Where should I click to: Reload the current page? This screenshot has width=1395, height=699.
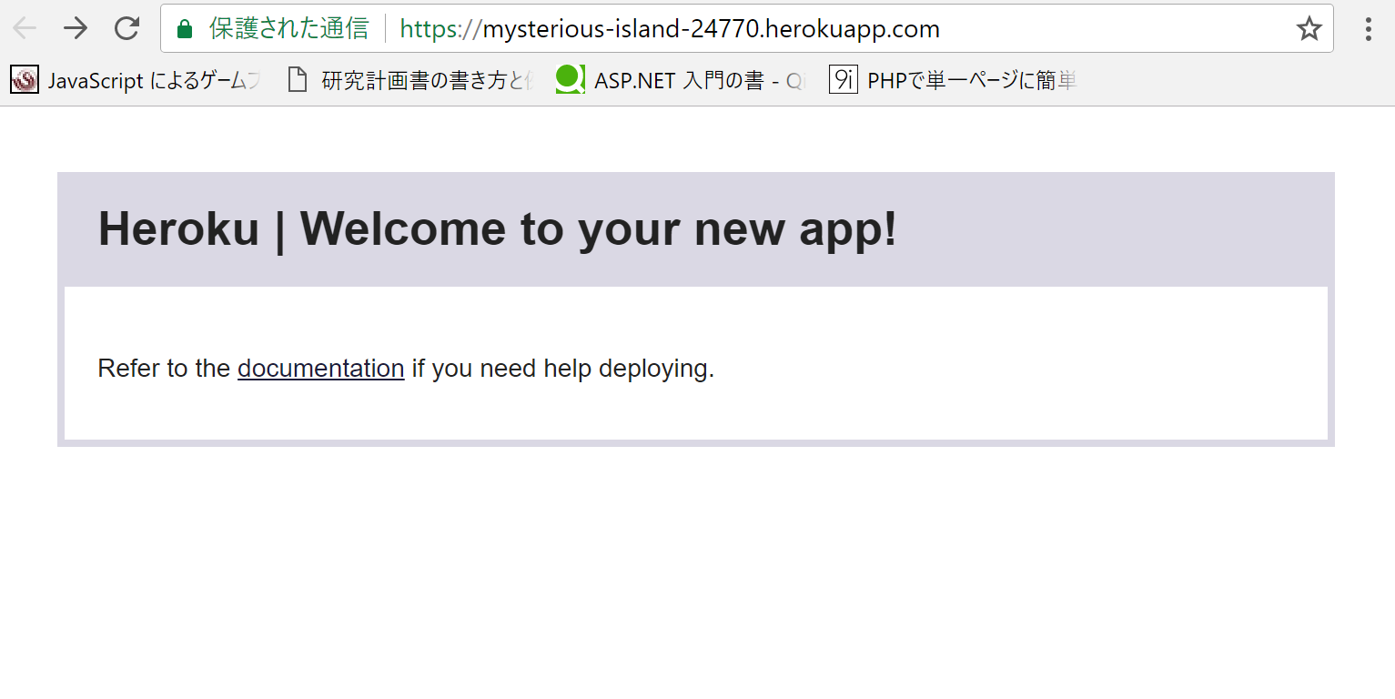click(x=126, y=28)
